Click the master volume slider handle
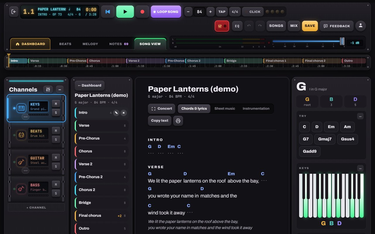Viewport: 375px width, 234px height. pos(342,41)
